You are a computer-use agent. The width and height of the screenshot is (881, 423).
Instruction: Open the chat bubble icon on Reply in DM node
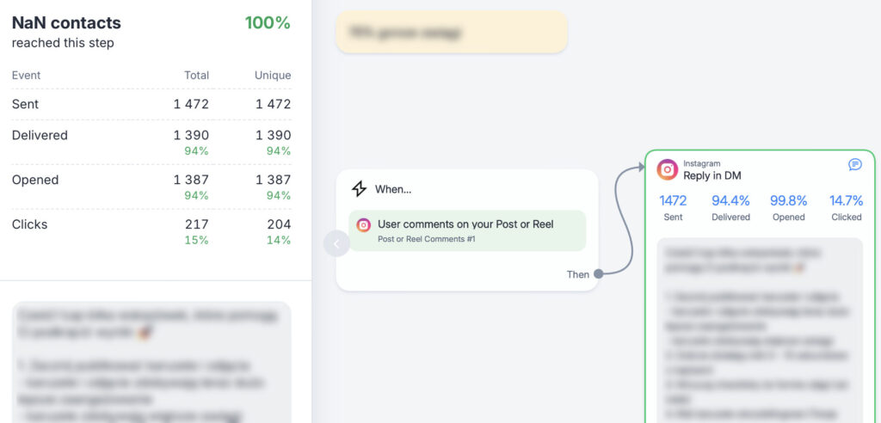(854, 164)
